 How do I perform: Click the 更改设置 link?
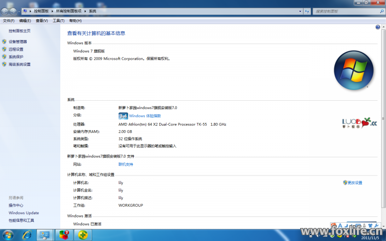pyautogui.click(x=355, y=183)
